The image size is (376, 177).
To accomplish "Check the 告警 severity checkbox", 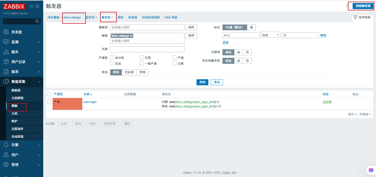I will pos(142,58).
